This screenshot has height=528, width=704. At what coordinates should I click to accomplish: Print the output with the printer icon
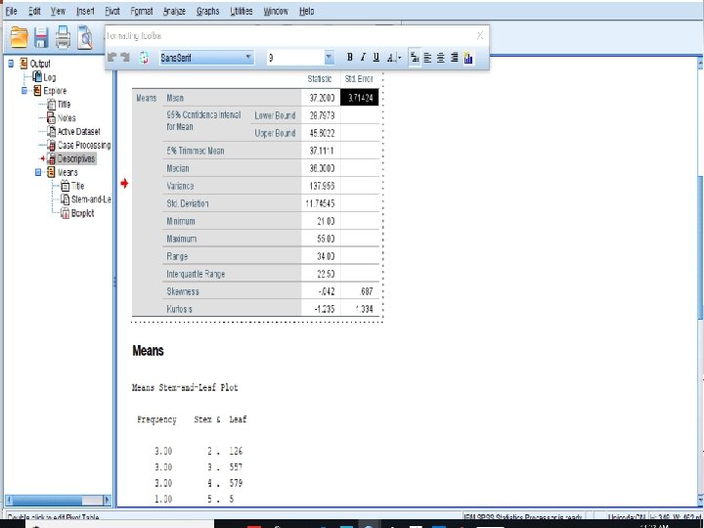click(x=63, y=38)
